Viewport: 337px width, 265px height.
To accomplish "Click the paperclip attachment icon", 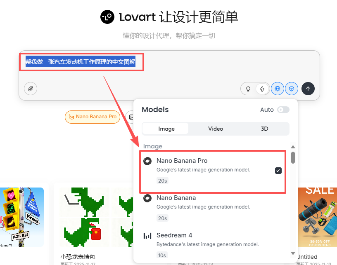I will click(x=31, y=89).
